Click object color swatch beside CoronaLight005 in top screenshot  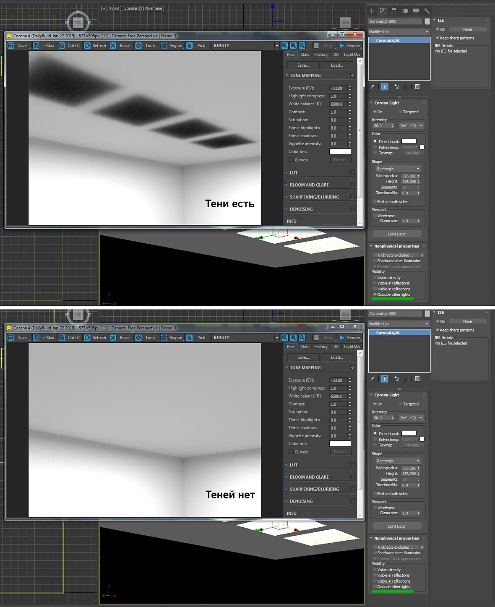point(427,21)
